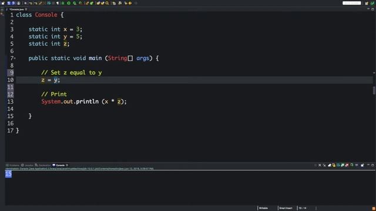Screen dimensions: 376x211
Task: Click the 10 : 14 cursor position indicator
Action: coord(303,208)
